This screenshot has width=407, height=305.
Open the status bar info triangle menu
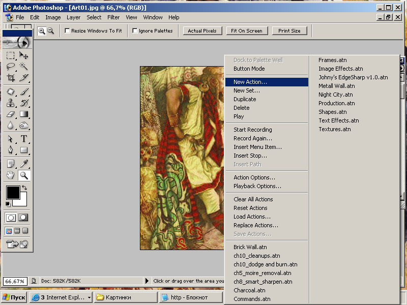point(147,281)
